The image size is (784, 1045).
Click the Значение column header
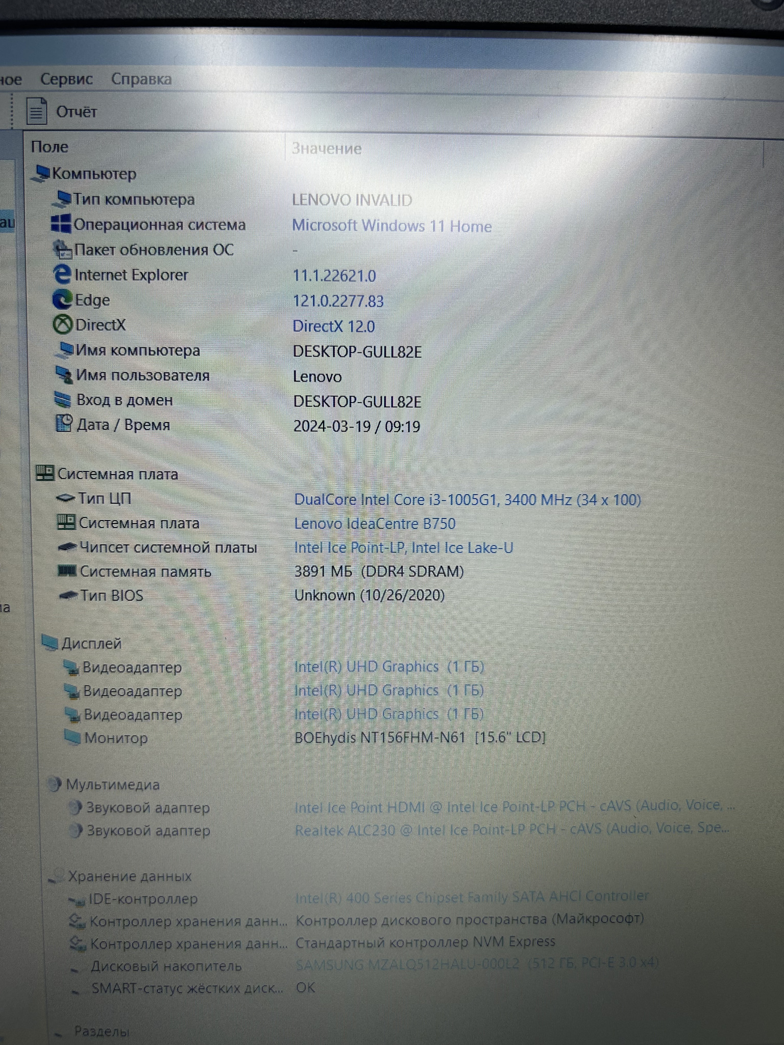click(327, 148)
